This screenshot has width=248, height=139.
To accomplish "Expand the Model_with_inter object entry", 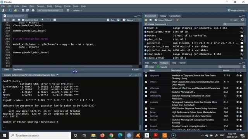I will click(145, 32).
